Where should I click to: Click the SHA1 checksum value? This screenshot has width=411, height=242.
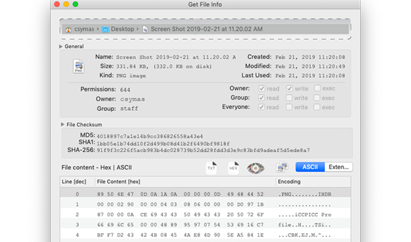click(x=163, y=144)
